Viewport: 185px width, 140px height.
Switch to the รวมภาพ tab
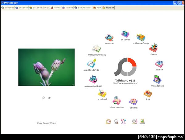point(68,8)
